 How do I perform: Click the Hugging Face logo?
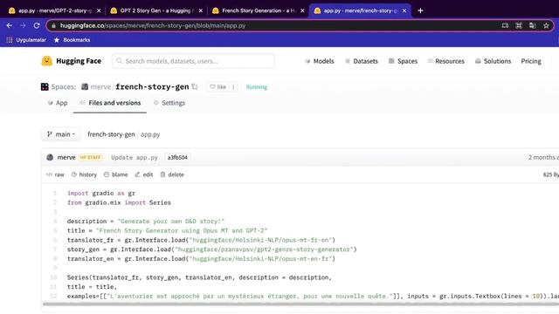(72, 61)
